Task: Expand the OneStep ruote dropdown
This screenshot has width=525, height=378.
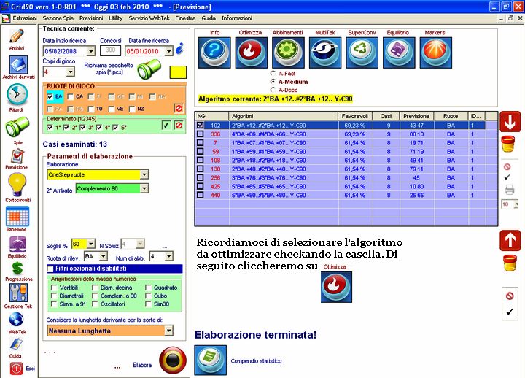Action: tap(143, 174)
